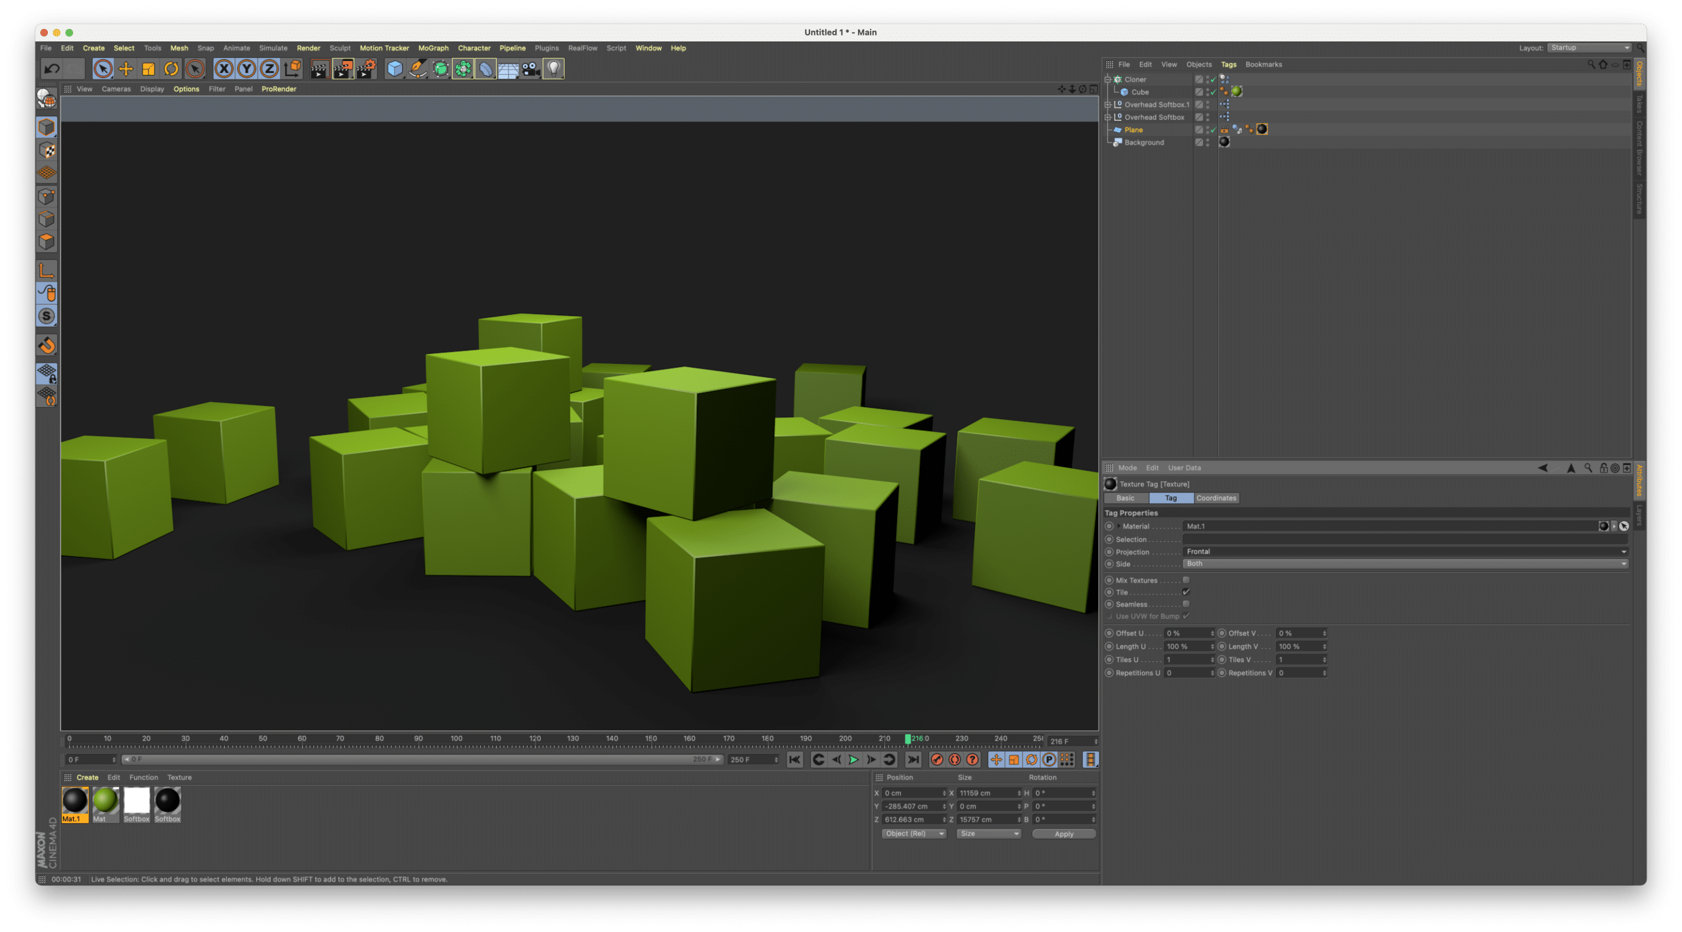Switch to the Coordinates tab
Viewport: 1682px width, 932px height.
pyautogui.click(x=1216, y=498)
